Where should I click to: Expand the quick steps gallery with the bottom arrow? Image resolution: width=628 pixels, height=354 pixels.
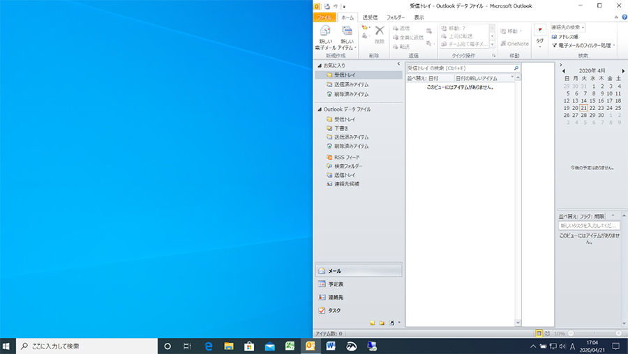(x=492, y=45)
